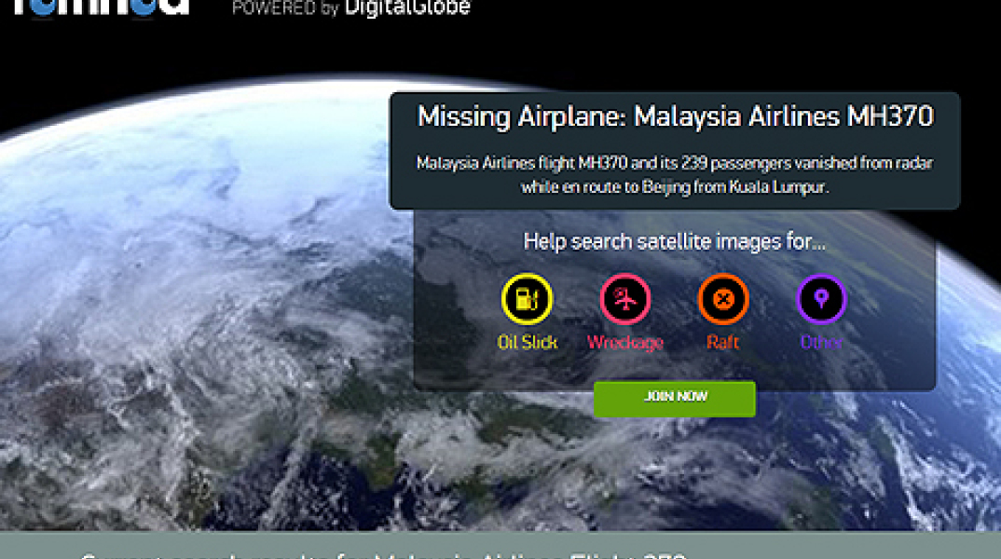Join the search with JOIN NOW button

click(674, 399)
